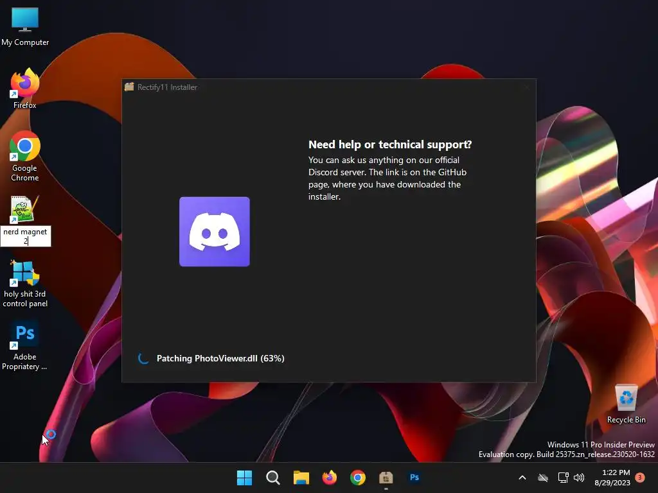Screen dimensions: 658x493
Task: Open Photoshop from the taskbar
Action: point(414,478)
